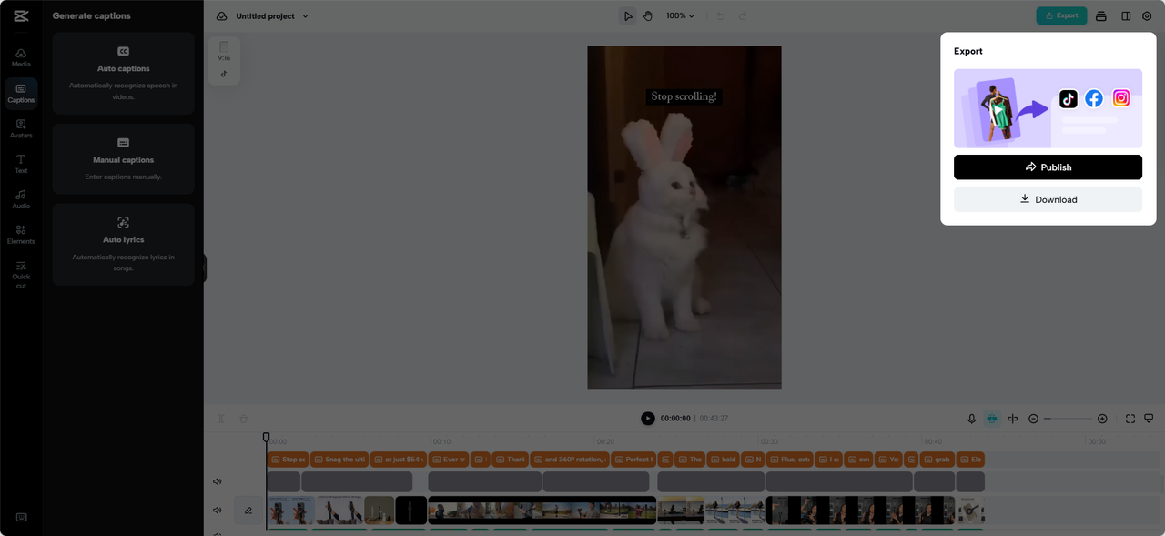This screenshot has height=536, width=1165.
Task: Click the Publish button
Action: click(1048, 167)
